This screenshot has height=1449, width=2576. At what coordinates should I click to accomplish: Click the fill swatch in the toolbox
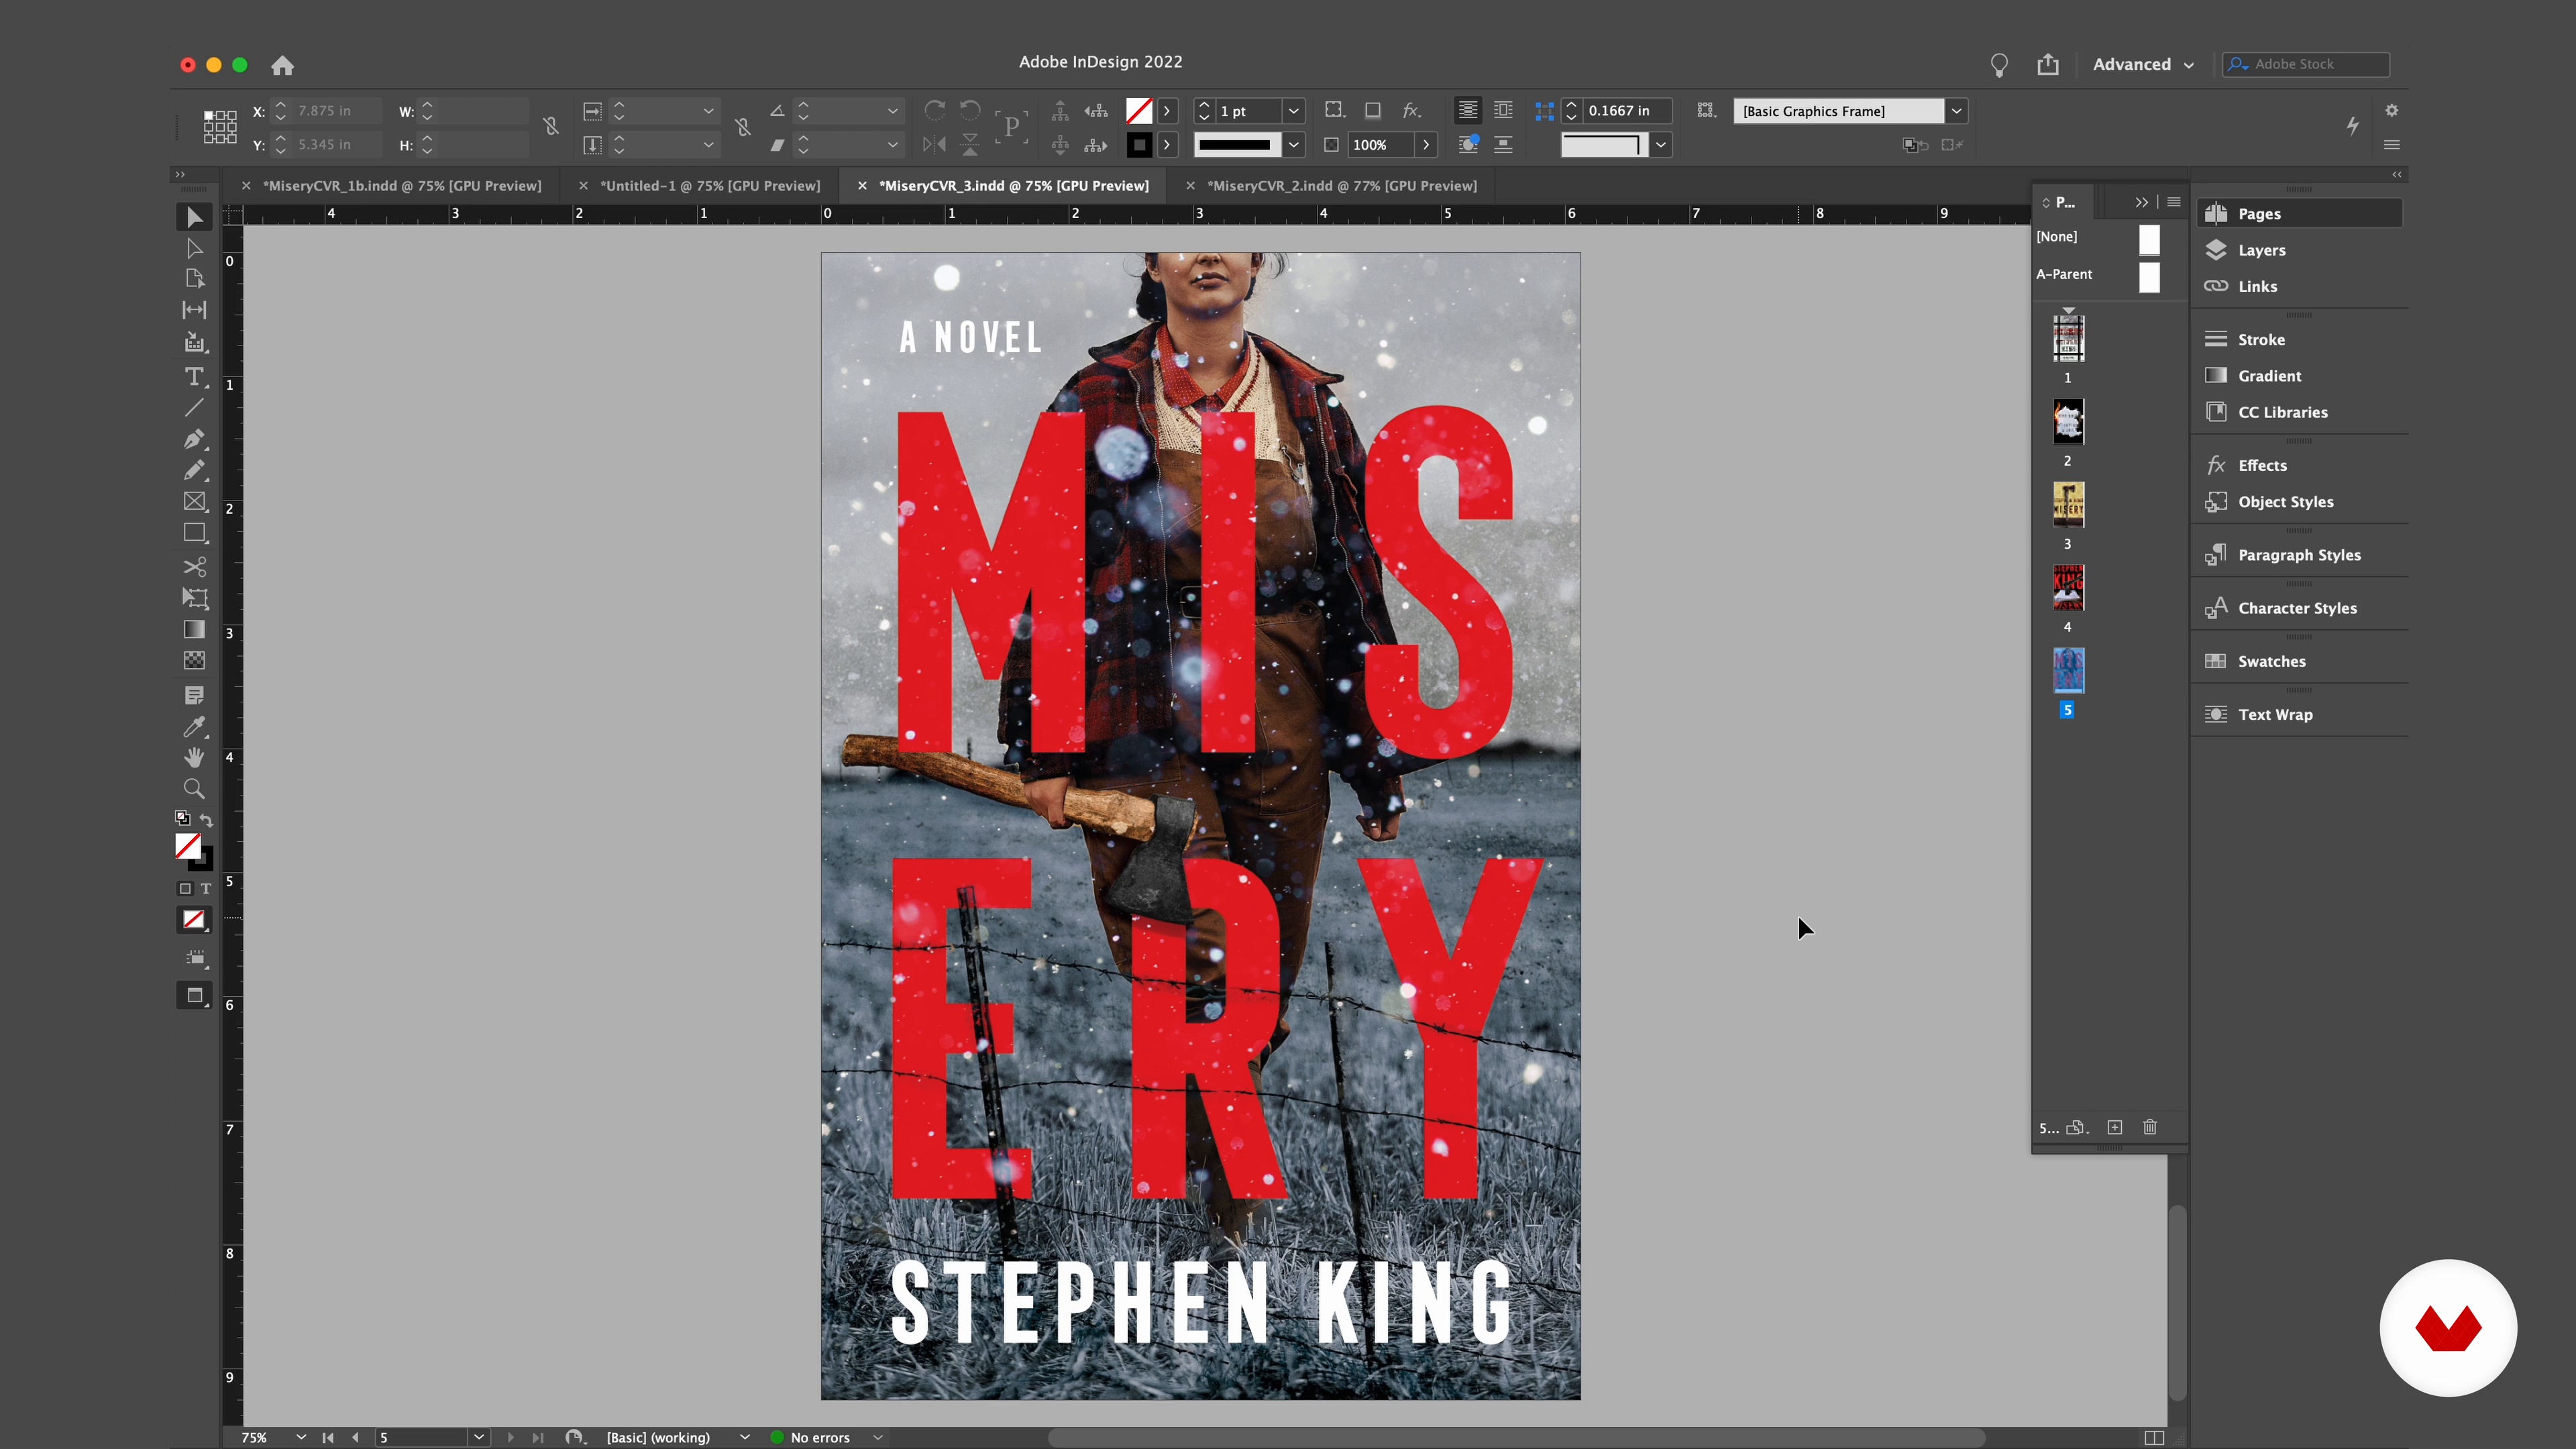[188, 846]
